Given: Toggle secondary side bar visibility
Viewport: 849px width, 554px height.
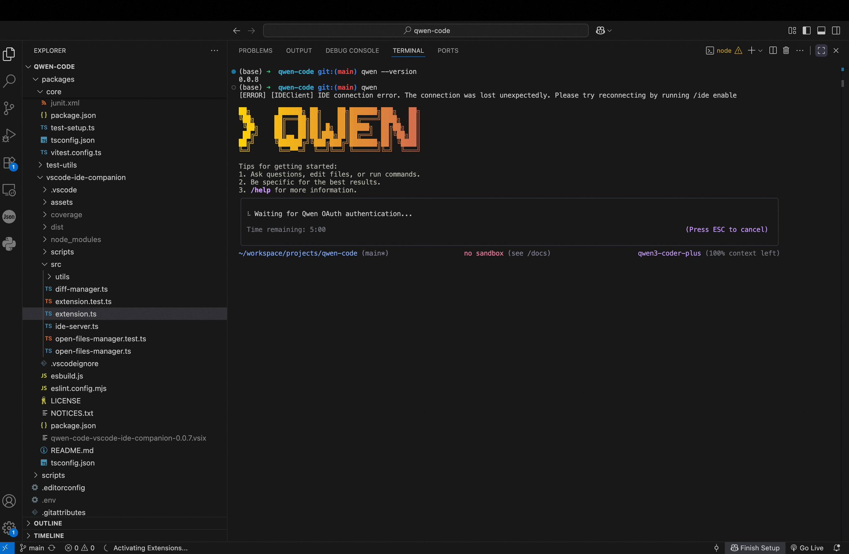Looking at the screenshot, I should [836, 31].
